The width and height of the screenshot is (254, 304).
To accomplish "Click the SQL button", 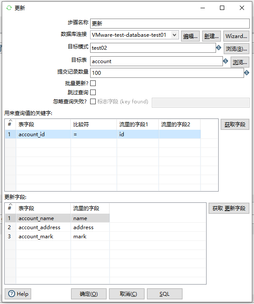I will click(164, 294).
